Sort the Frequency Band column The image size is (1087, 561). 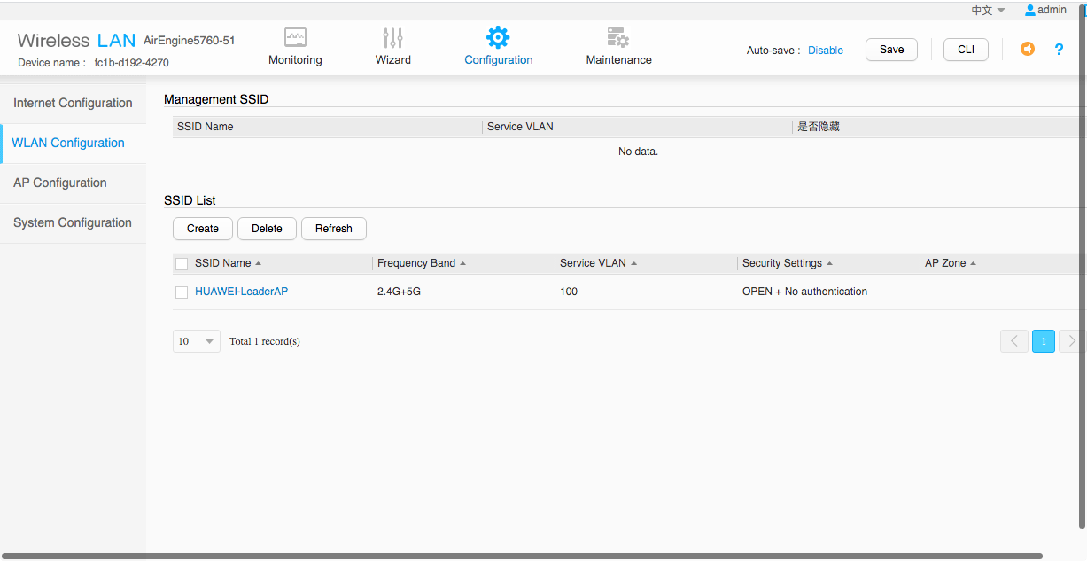click(463, 264)
